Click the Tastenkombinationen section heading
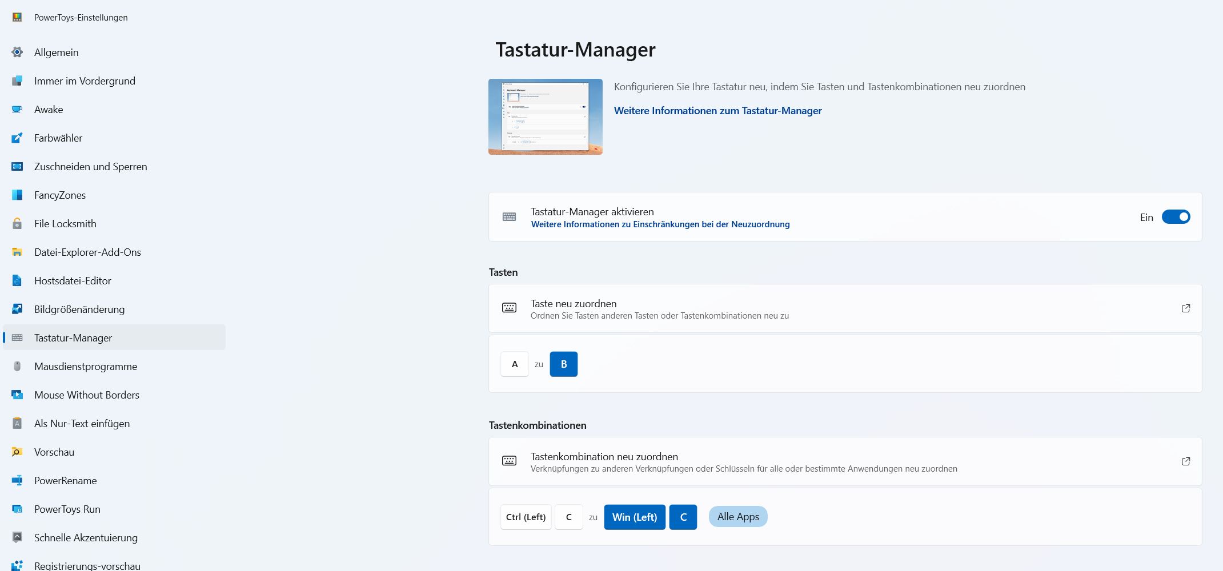This screenshot has height=571, width=1223. pyautogui.click(x=538, y=425)
